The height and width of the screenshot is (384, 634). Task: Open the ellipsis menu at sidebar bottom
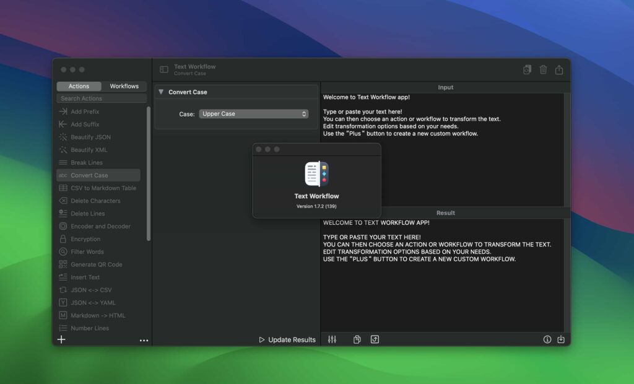pos(144,339)
